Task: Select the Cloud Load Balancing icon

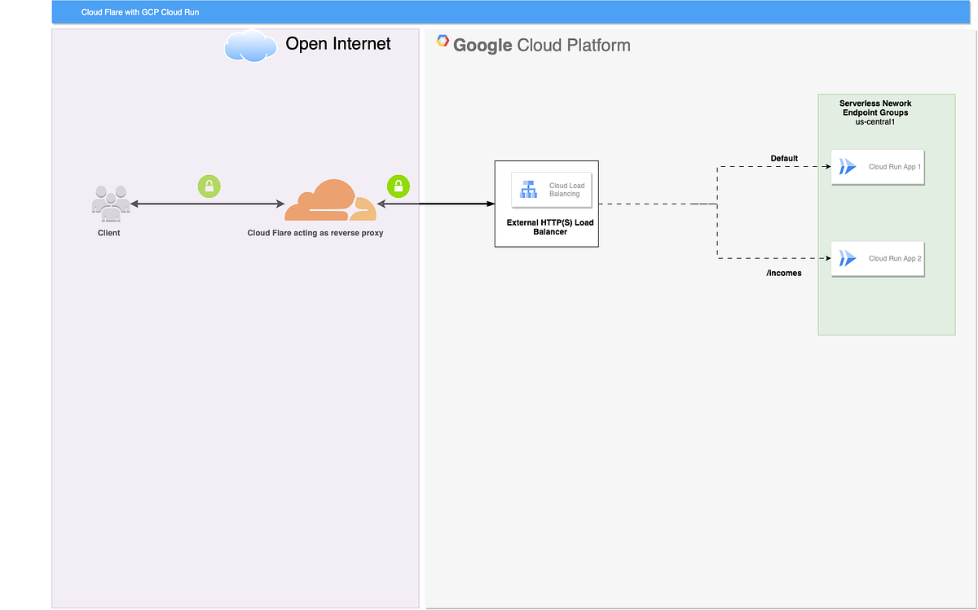Action: click(528, 188)
